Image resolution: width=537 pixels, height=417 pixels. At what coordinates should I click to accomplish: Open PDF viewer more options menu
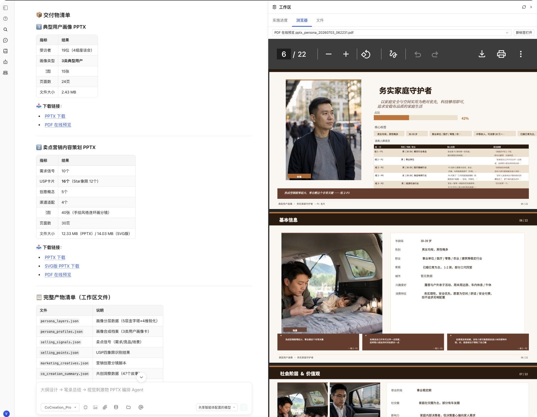[x=521, y=54]
